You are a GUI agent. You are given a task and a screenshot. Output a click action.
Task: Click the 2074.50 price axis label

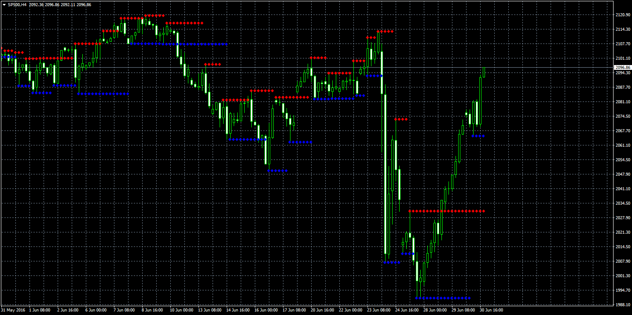tap(623, 116)
